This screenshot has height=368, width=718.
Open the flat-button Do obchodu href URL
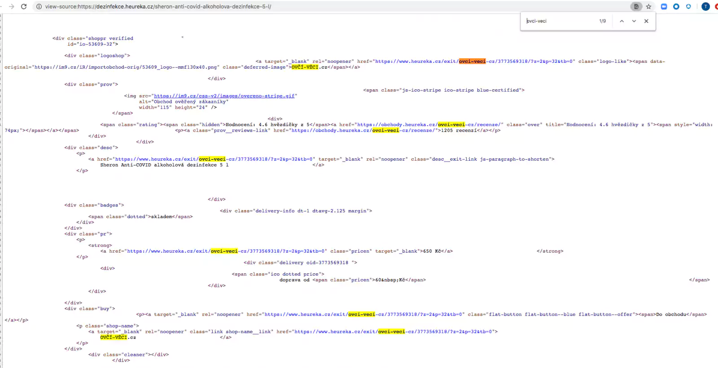363,315
